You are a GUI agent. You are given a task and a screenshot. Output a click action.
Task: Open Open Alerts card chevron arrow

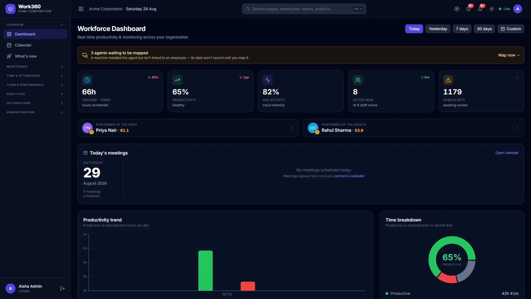[517, 77]
